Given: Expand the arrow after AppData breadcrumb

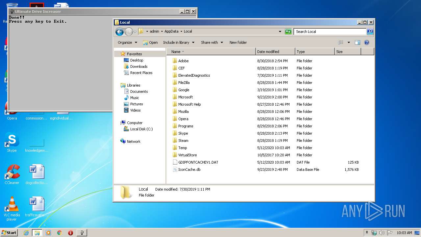Looking at the screenshot, I should tap(181, 32).
